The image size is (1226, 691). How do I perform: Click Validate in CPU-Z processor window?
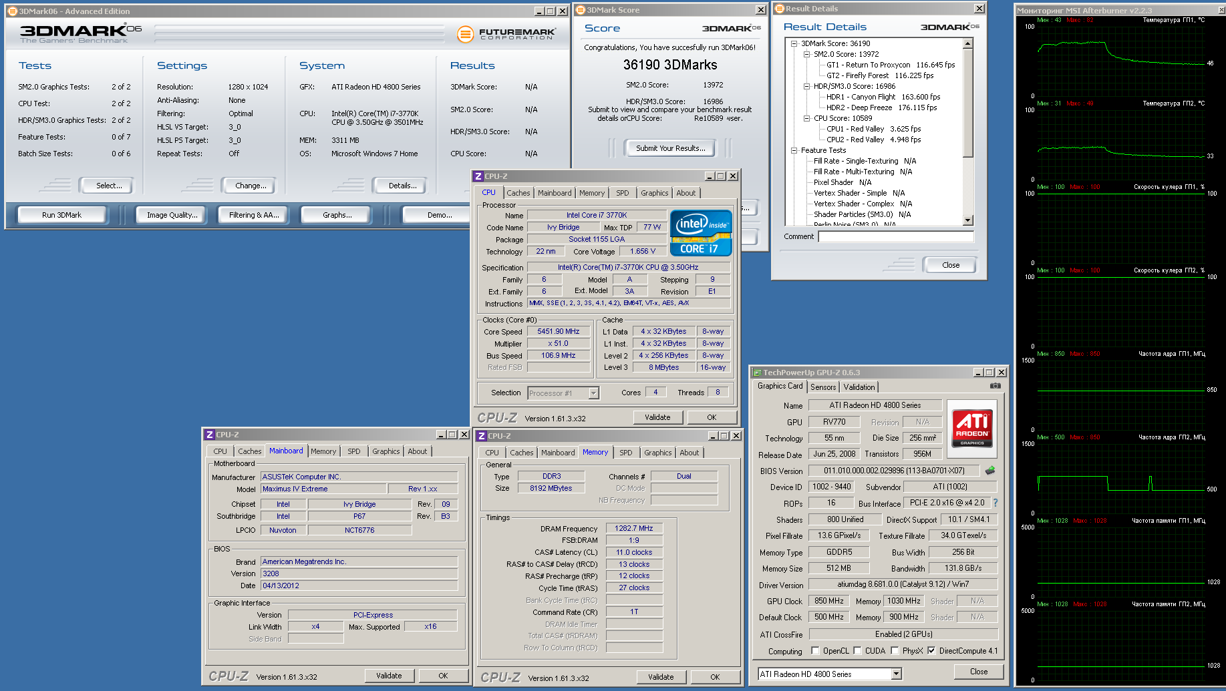coord(657,417)
